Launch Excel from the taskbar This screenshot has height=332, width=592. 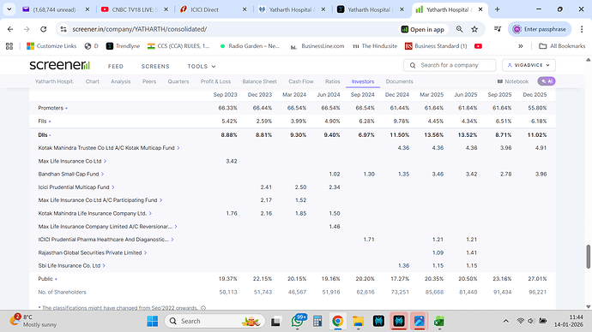pos(438,321)
